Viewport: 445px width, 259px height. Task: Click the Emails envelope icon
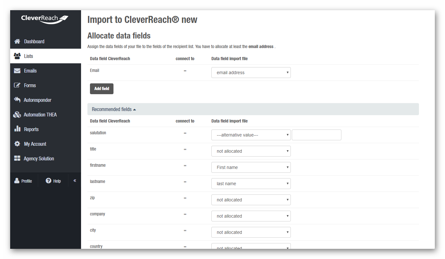click(17, 71)
